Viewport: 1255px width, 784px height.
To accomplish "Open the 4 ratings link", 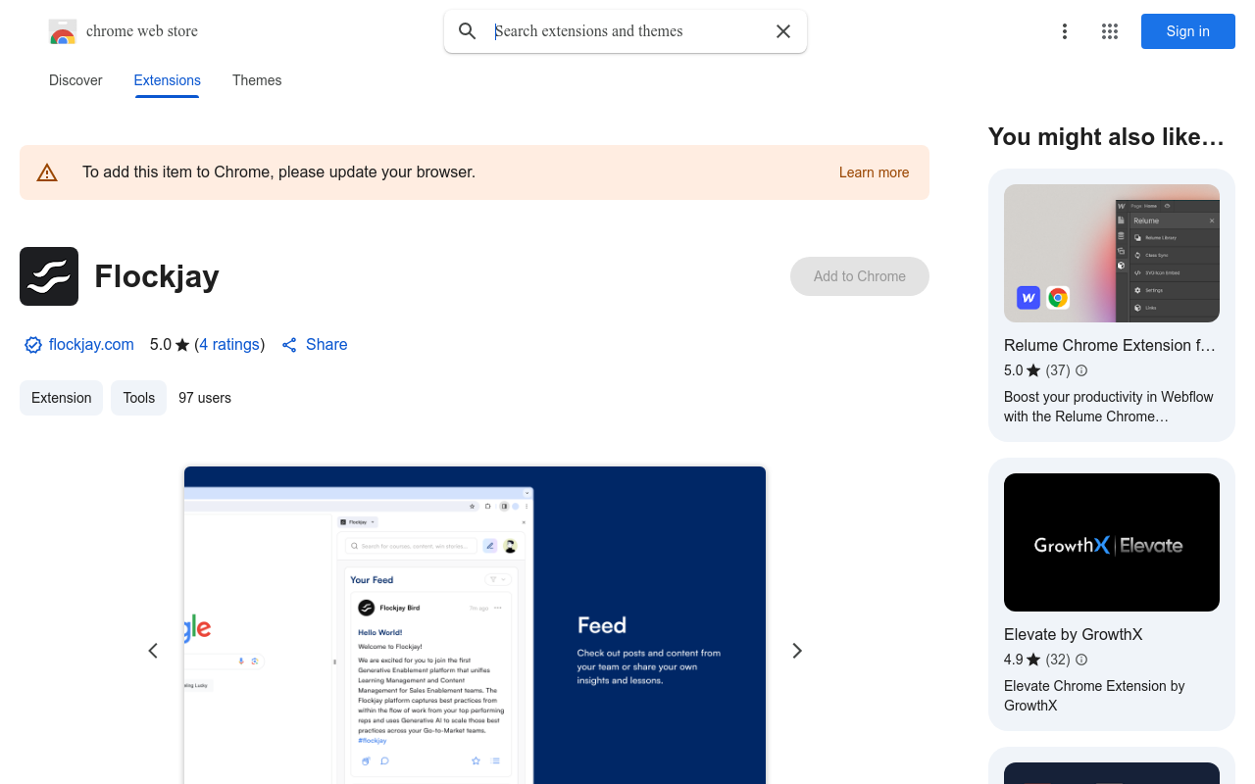I will (229, 345).
